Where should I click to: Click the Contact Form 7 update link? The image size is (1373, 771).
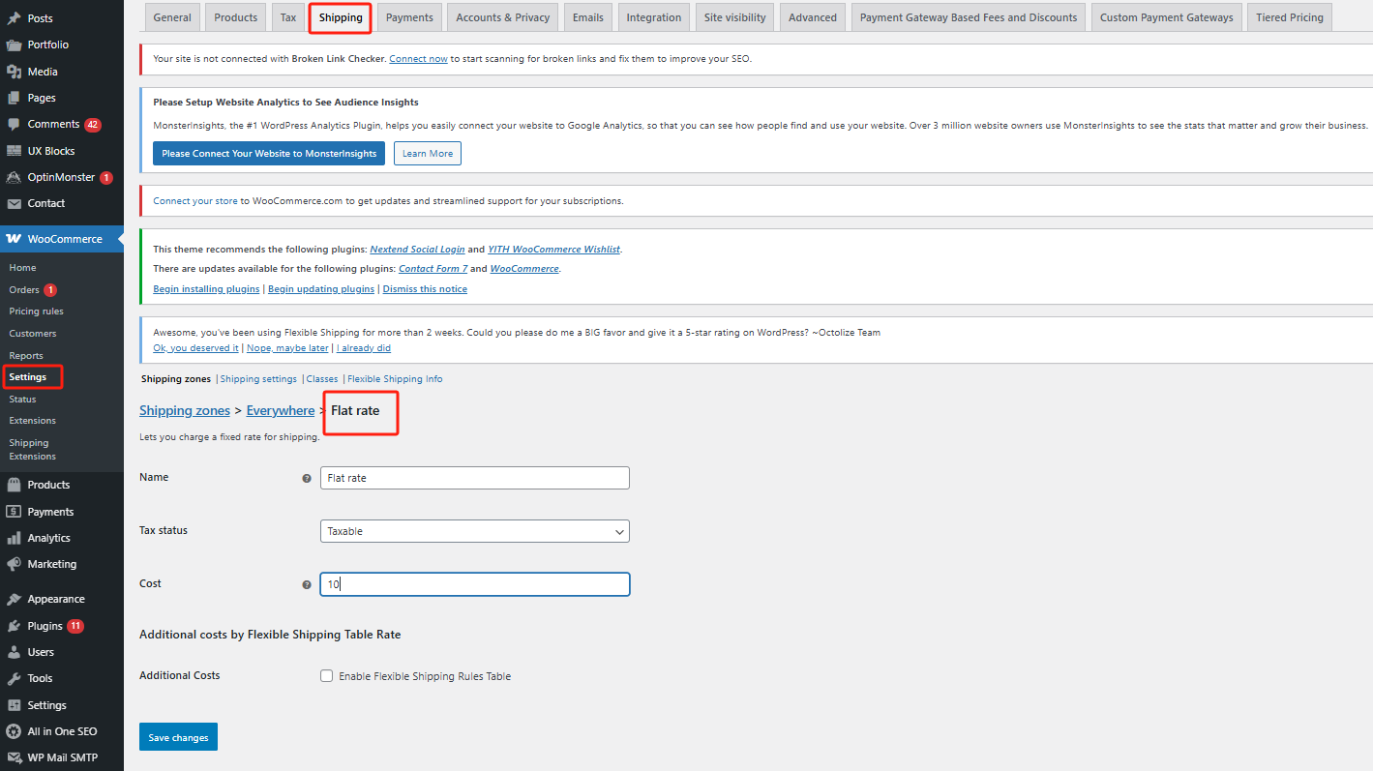tap(433, 269)
